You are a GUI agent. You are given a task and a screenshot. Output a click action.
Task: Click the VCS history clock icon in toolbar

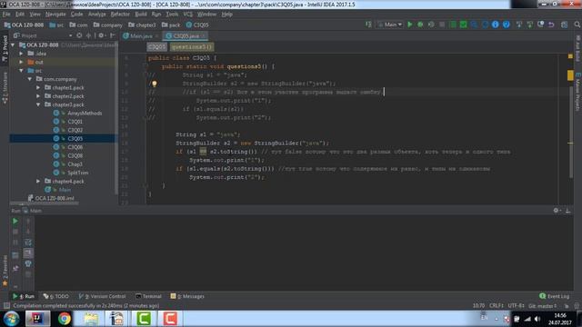[541, 25]
